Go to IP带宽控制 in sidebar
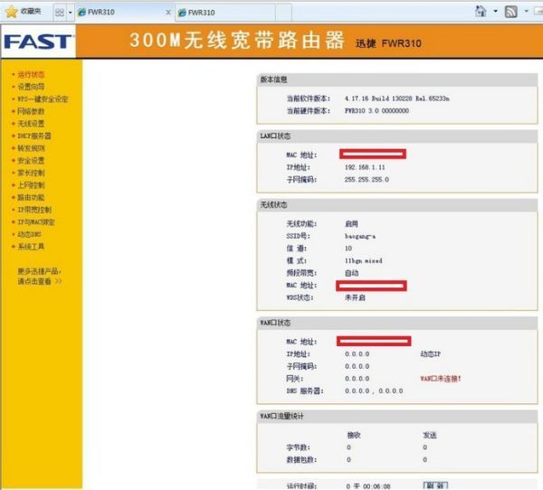 pos(34,210)
